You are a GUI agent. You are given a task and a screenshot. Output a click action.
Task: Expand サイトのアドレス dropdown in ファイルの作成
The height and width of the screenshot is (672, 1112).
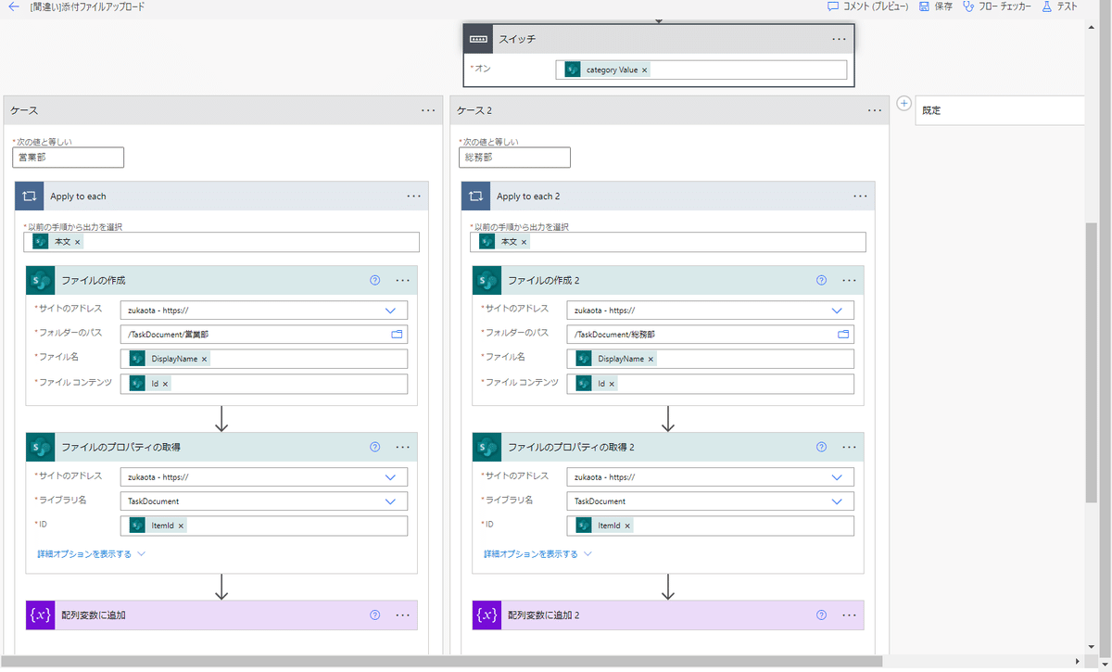tap(390, 311)
